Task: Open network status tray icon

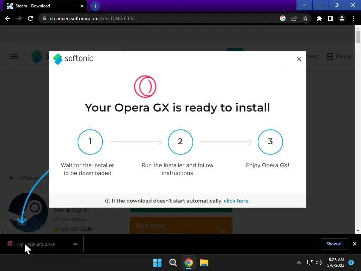Action: point(310,263)
